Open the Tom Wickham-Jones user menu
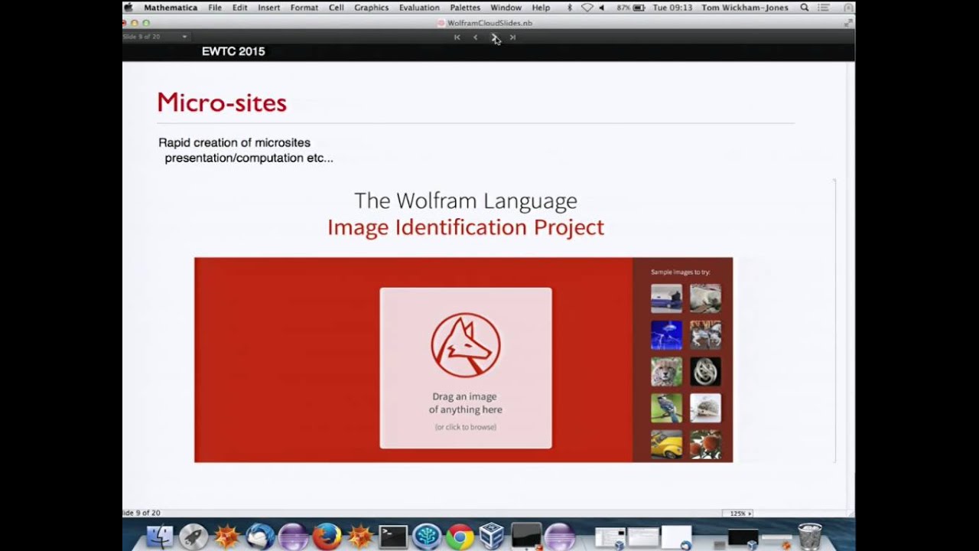Viewport: 979px width, 551px height. point(745,8)
